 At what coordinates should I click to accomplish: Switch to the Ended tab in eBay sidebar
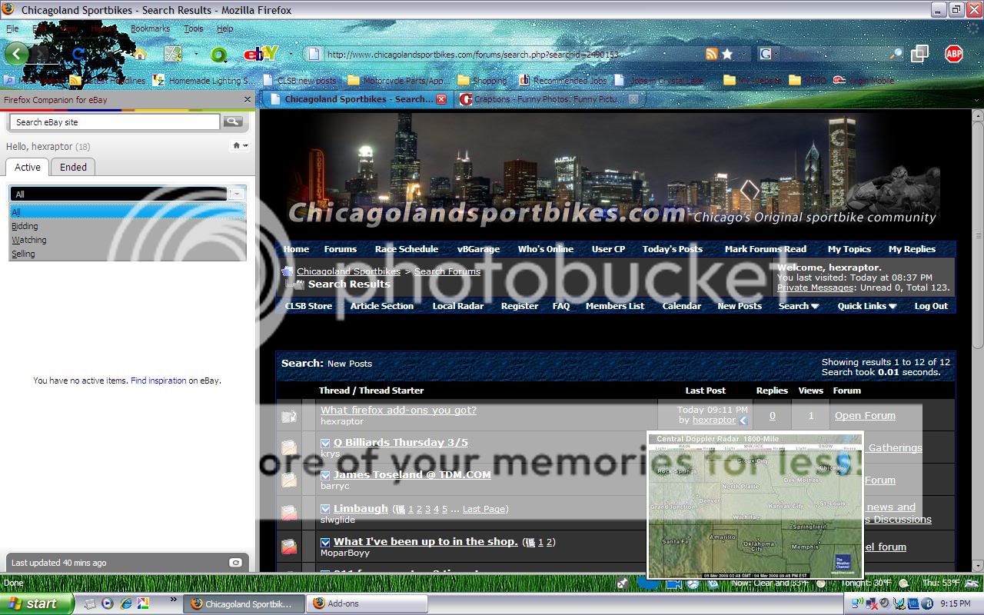point(73,167)
